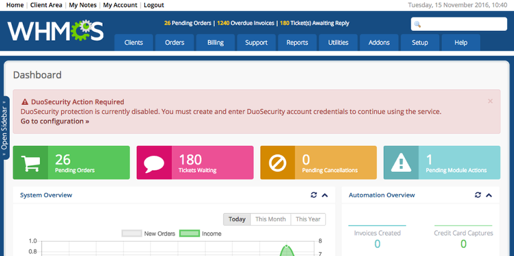This screenshot has height=256, width=514.
Task: Refresh the System Overview widget
Action: click(x=314, y=195)
